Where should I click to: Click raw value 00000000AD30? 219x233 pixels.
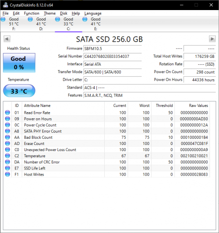pos(194,119)
